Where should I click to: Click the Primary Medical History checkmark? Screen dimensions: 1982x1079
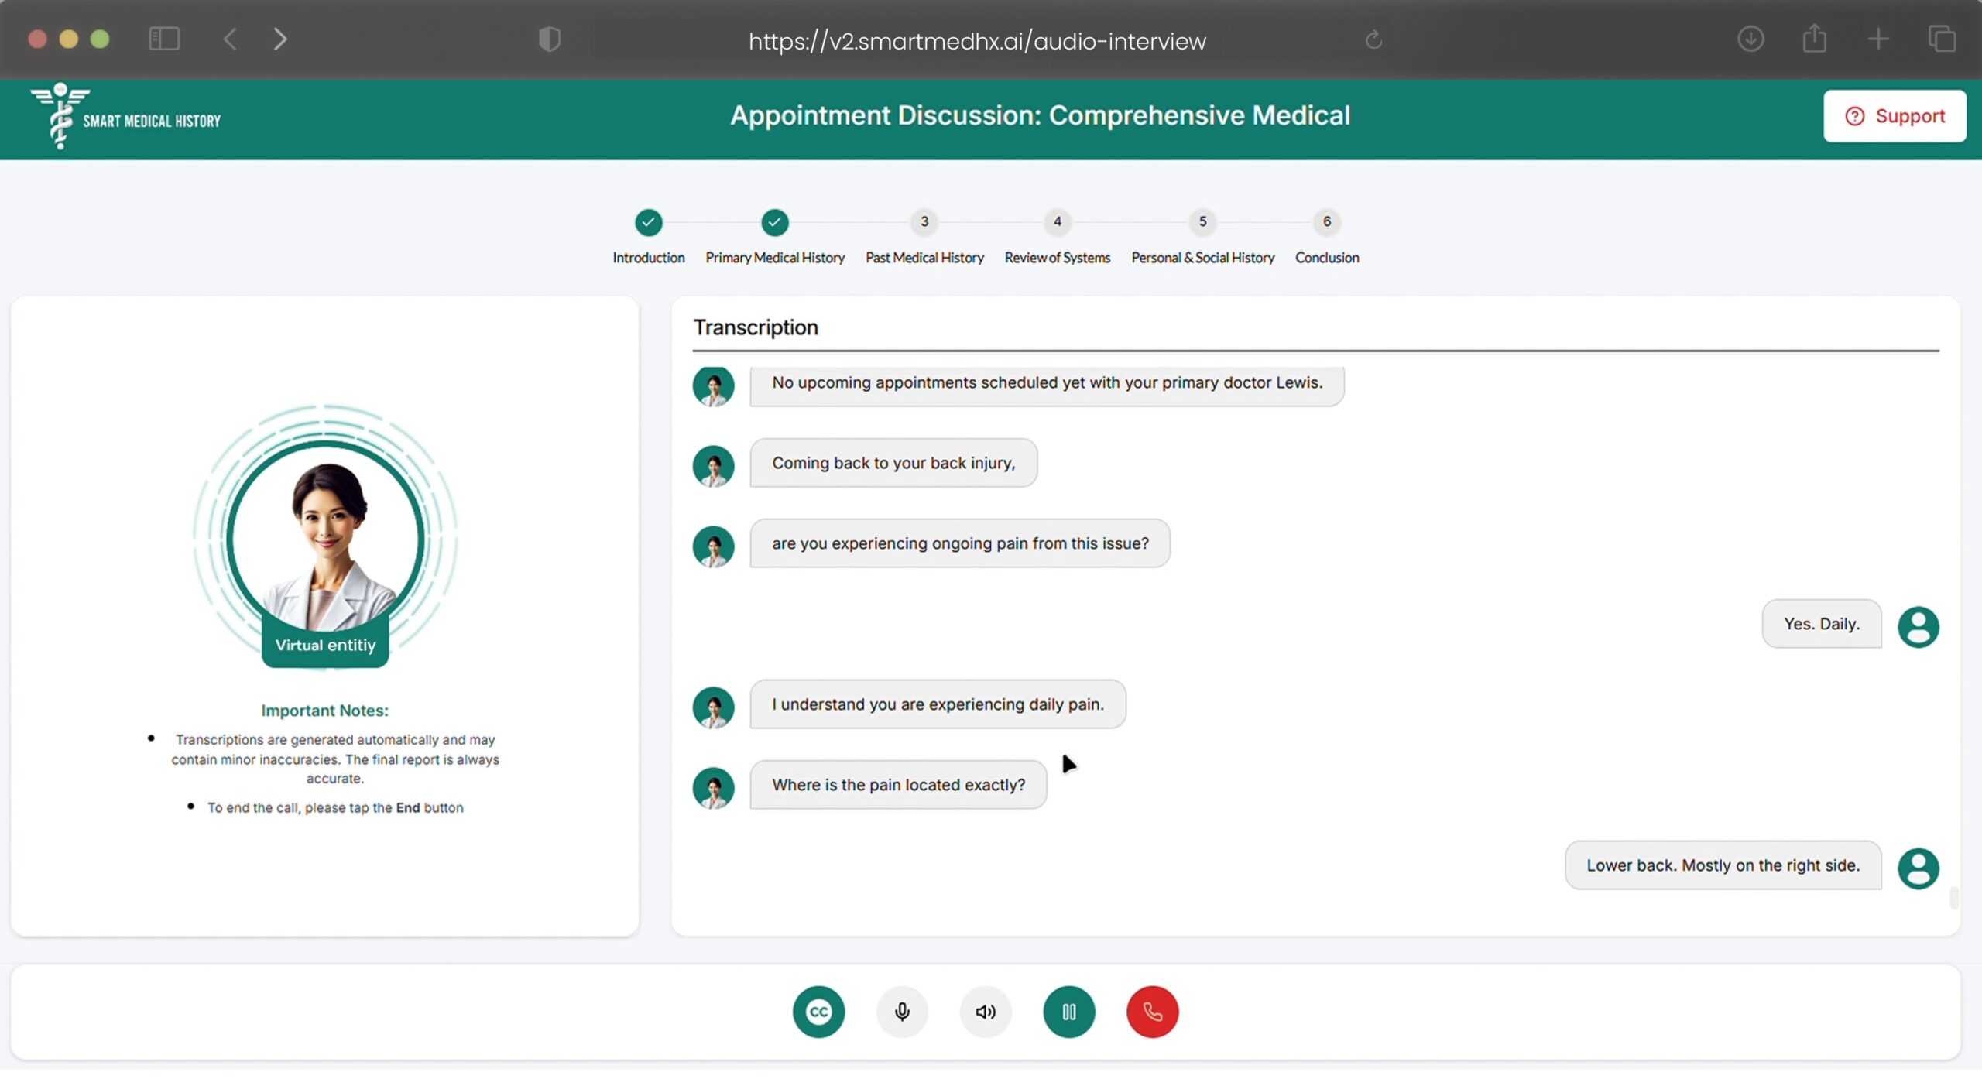click(774, 222)
